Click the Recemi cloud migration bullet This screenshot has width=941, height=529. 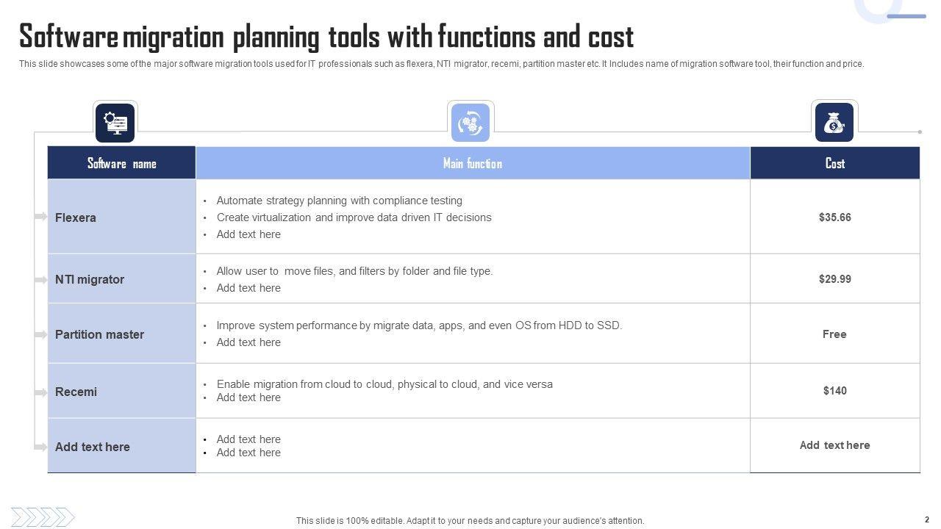[384, 384]
